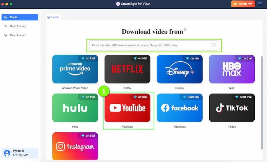Click the on trial badge on Amazon
This screenshot has height=162, width=267.
point(88,58)
